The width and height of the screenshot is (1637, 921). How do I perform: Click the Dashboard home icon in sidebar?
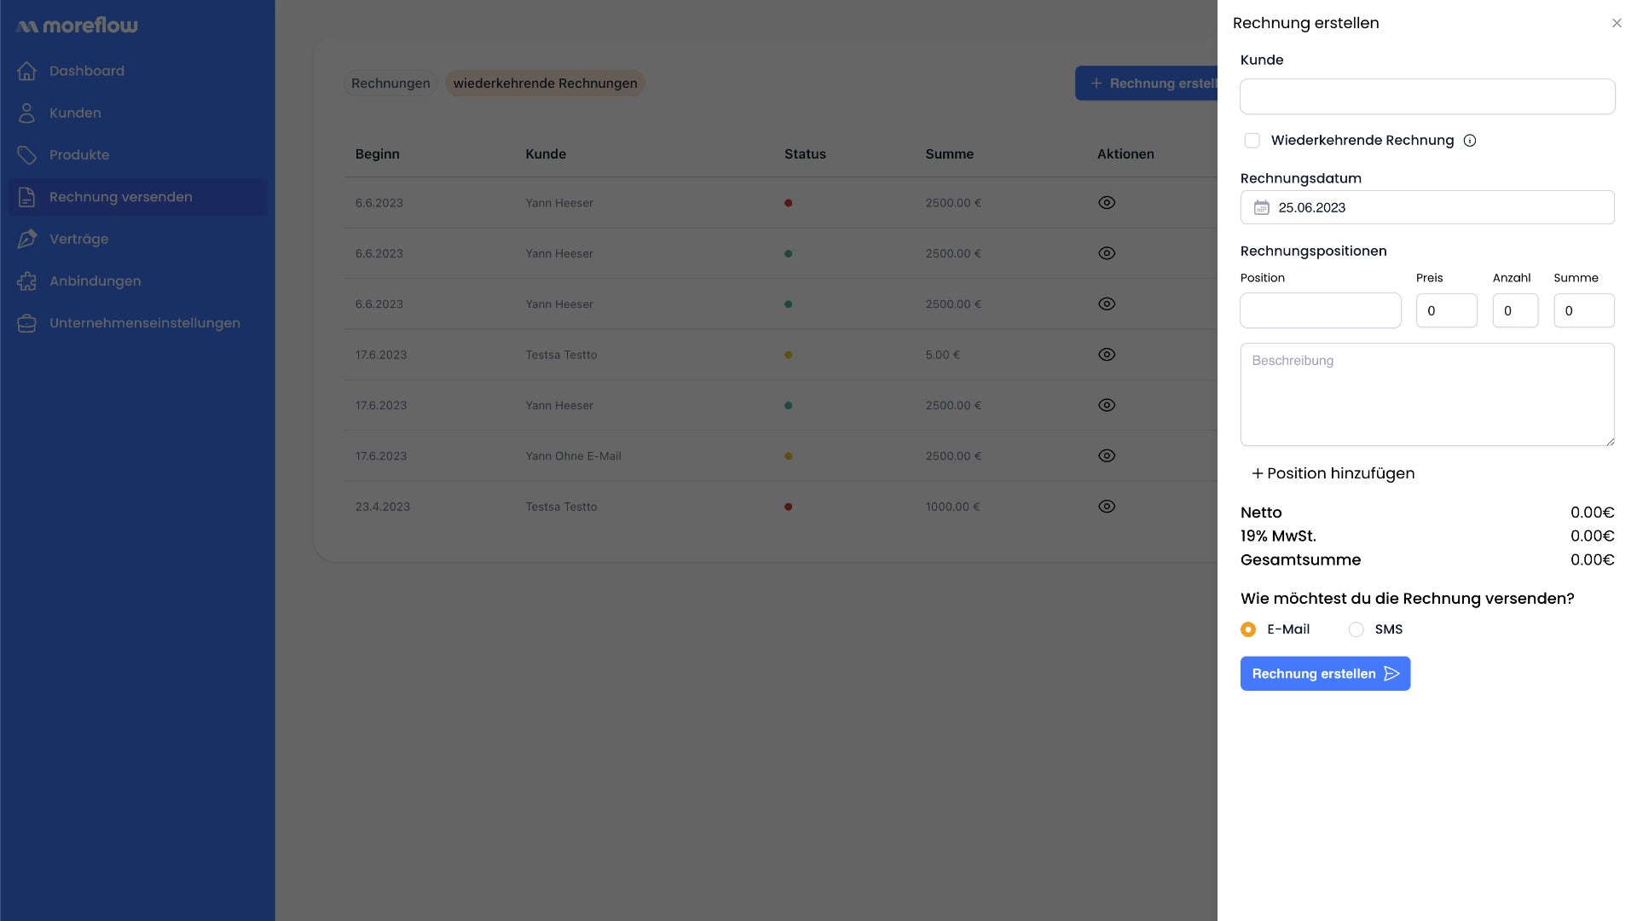[x=26, y=71]
